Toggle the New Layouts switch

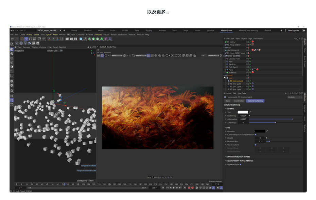pyautogui.click(x=303, y=31)
